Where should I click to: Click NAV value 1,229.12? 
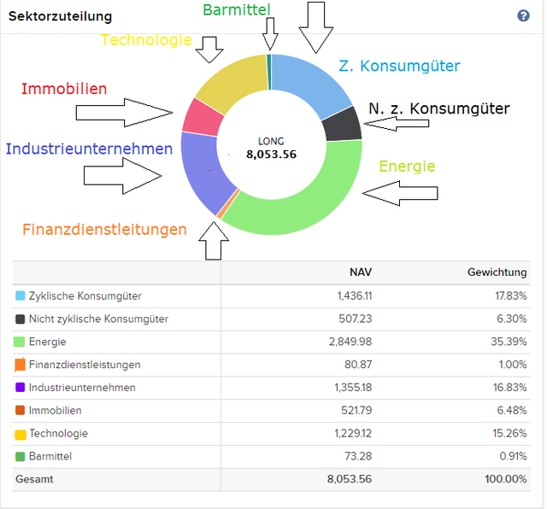coord(353,433)
